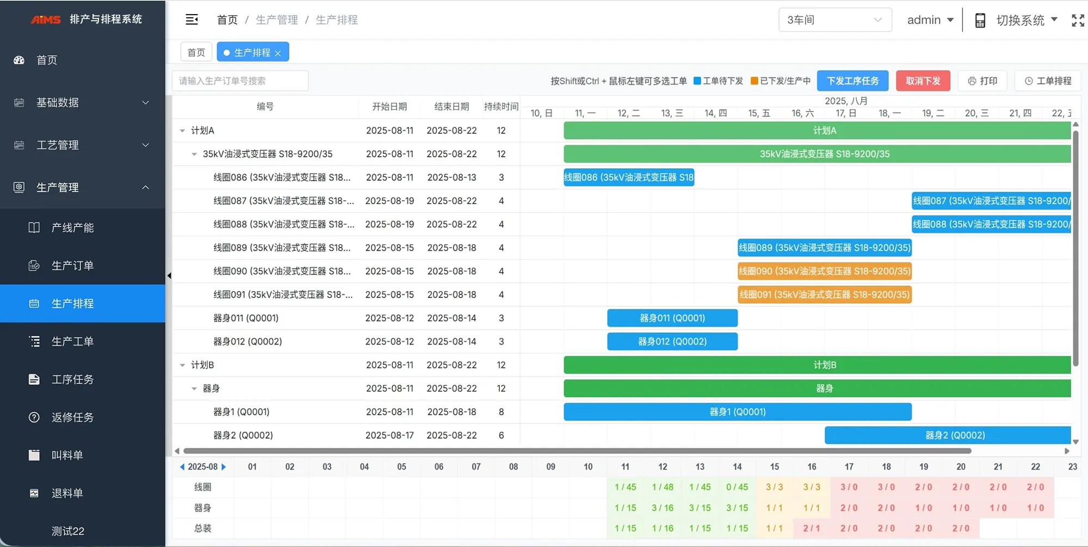Screen dimensions: 1088x547
Task: Click the 叫料单 sidebar icon
Action: coord(34,455)
